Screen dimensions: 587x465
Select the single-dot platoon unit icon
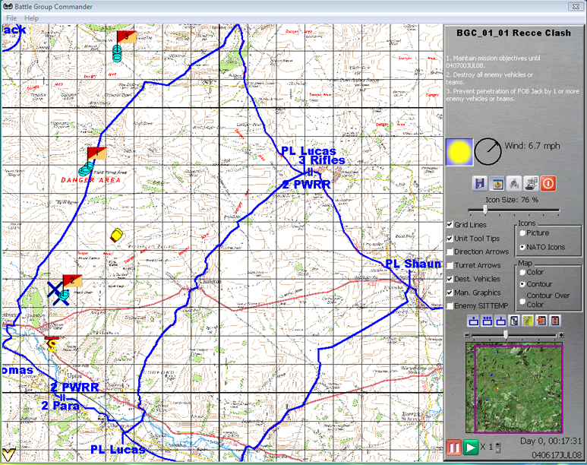(474, 321)
